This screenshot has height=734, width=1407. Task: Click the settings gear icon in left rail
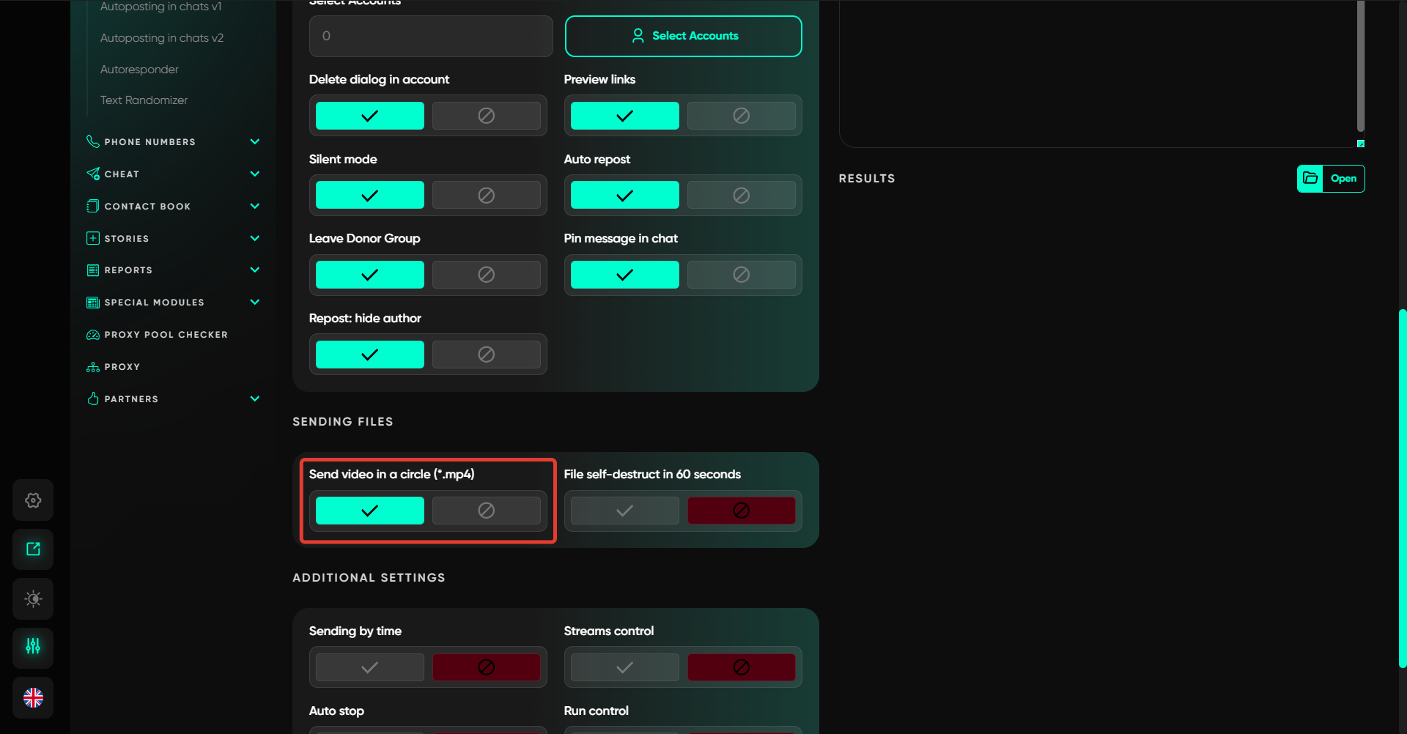tap(33, 500)
